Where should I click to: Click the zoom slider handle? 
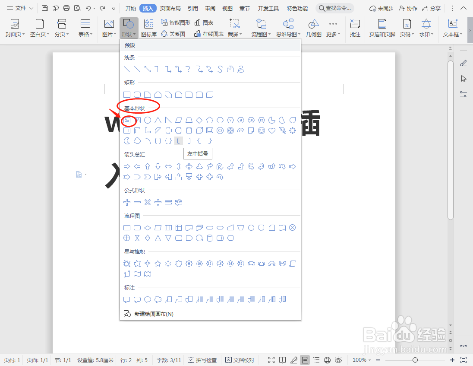click(x=415, y=360)
